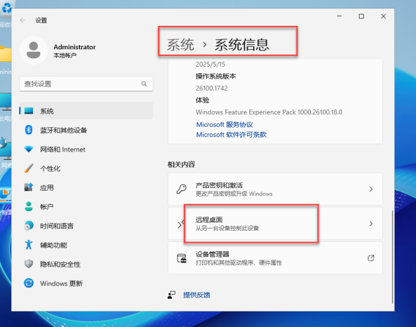Screen dimensions: 416x327
Task: Click the back arrow in Settings header
Action: (x=23, y=20)
